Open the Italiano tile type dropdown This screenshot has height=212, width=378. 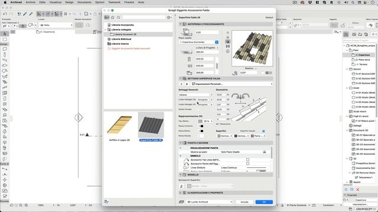[195, 95]
